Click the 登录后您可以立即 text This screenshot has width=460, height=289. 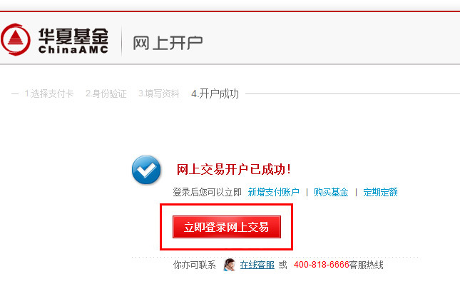(x=207, y=192)
